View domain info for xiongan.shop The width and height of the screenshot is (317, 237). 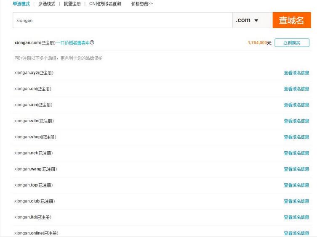coord(296,137)
